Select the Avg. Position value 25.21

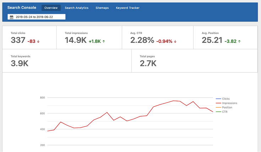(212, 40)
